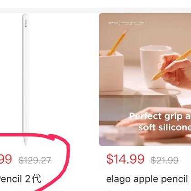Click the crossed-out $21.99 original price
Screen dimensions: 191x191
click(x=165, y=160)
